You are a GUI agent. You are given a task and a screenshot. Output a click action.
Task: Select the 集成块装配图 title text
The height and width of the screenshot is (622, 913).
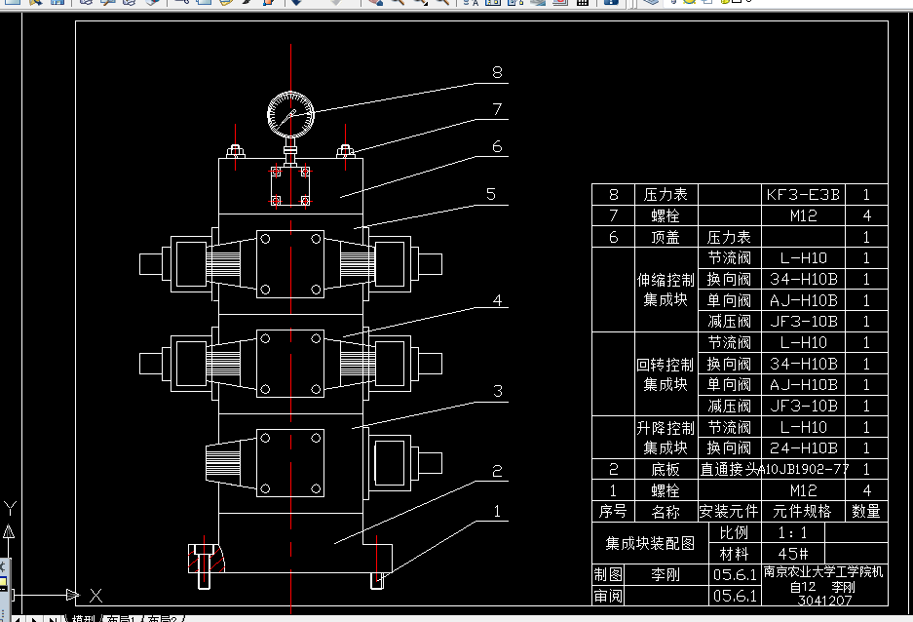tap(650, 543)
